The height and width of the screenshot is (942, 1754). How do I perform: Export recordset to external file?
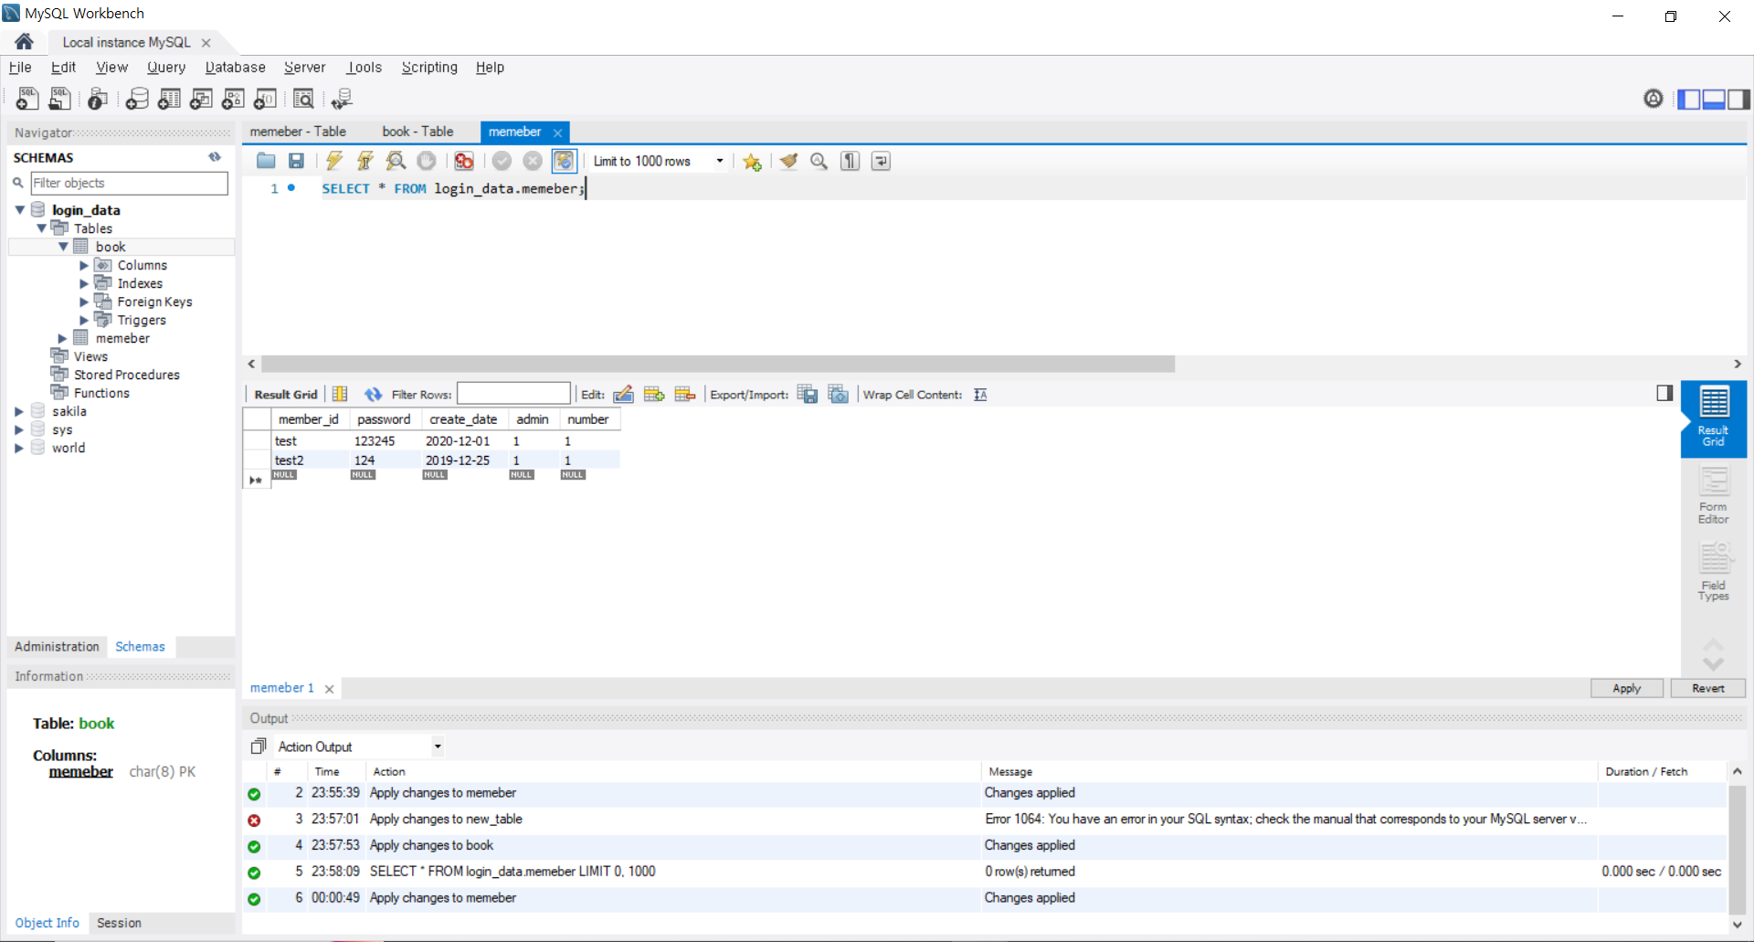point(808,394)
